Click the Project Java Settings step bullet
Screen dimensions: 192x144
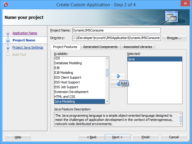point(8,47)
